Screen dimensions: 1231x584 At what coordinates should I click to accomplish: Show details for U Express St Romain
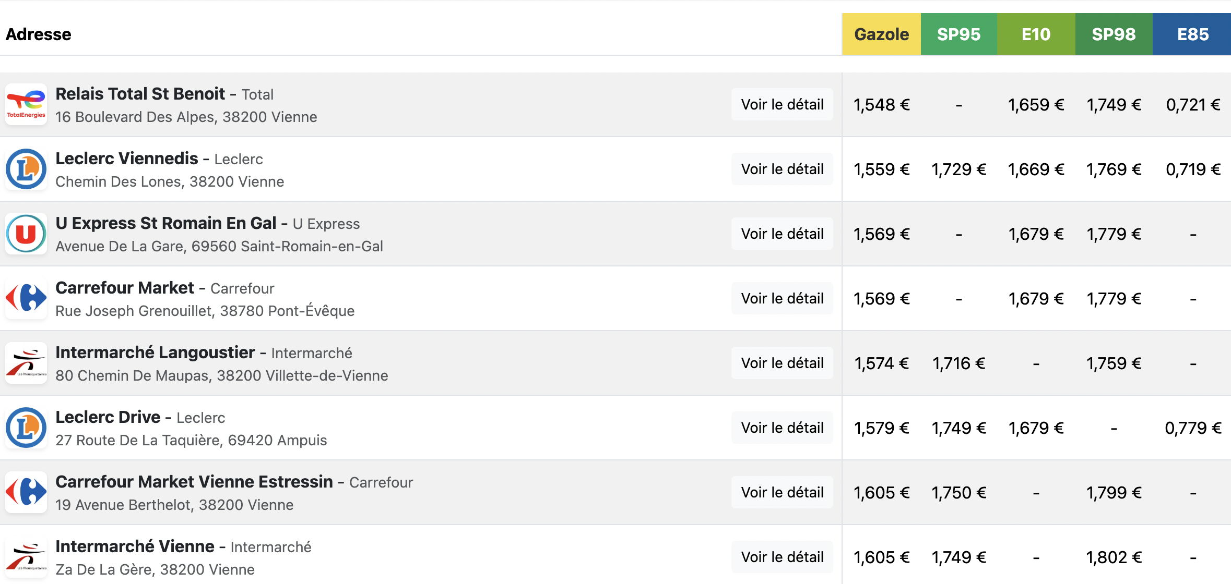pyautogui.click(x=782, y=234)
